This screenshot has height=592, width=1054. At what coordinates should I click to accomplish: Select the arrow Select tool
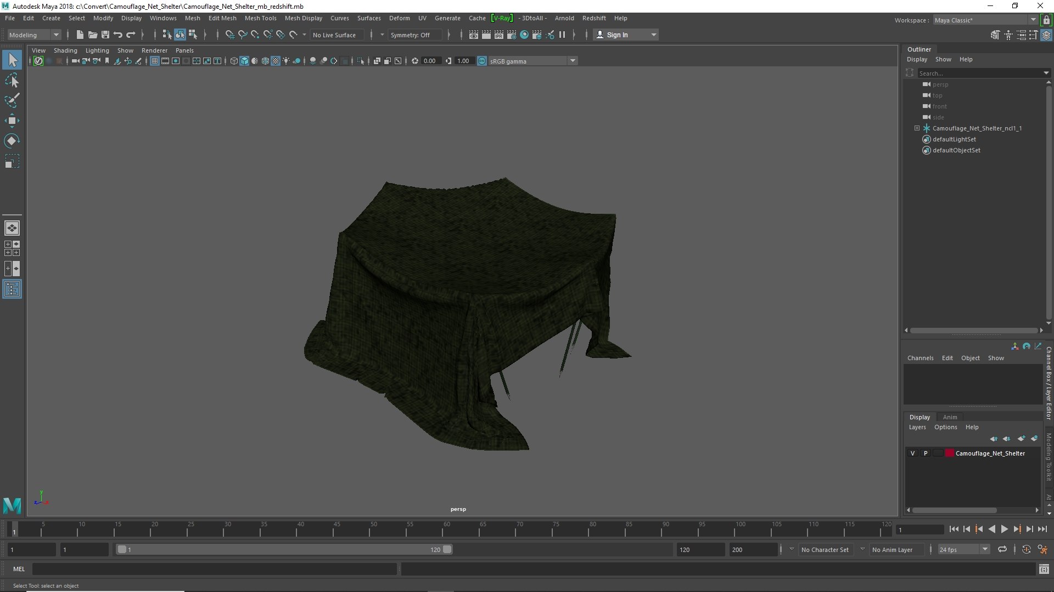[x=12, y=60]
